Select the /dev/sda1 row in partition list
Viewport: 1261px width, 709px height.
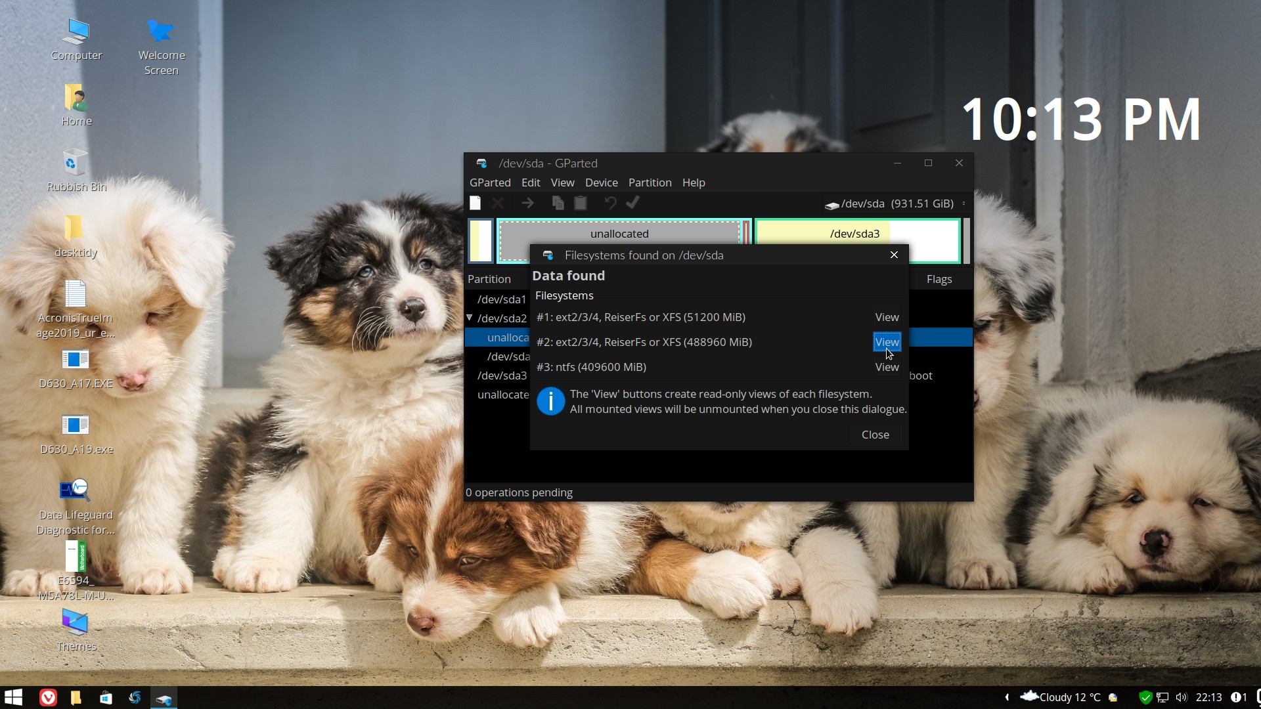[502, 299]
